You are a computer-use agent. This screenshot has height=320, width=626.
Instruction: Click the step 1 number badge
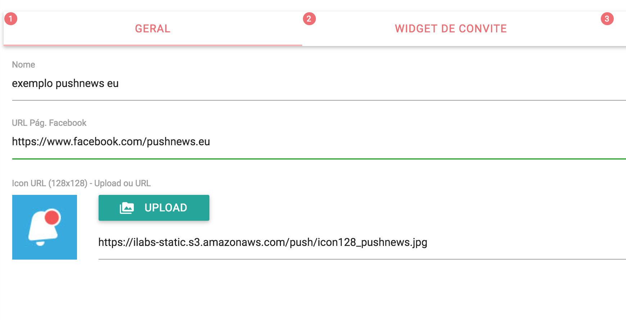(11, 19)
